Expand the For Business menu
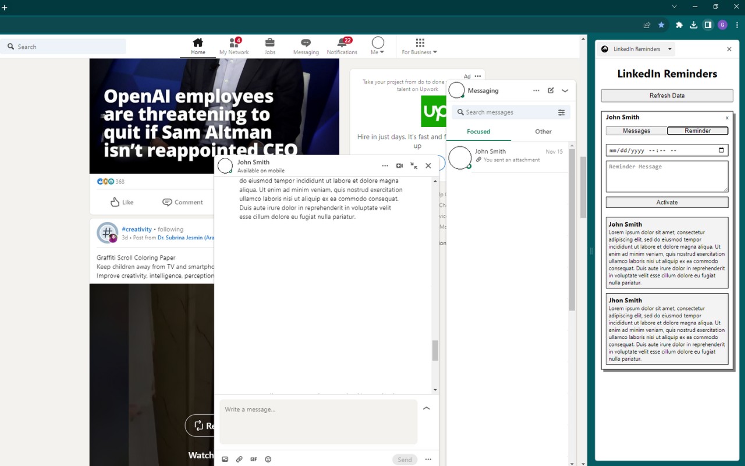This screenshot has width=745, height=466. point(420,46)
